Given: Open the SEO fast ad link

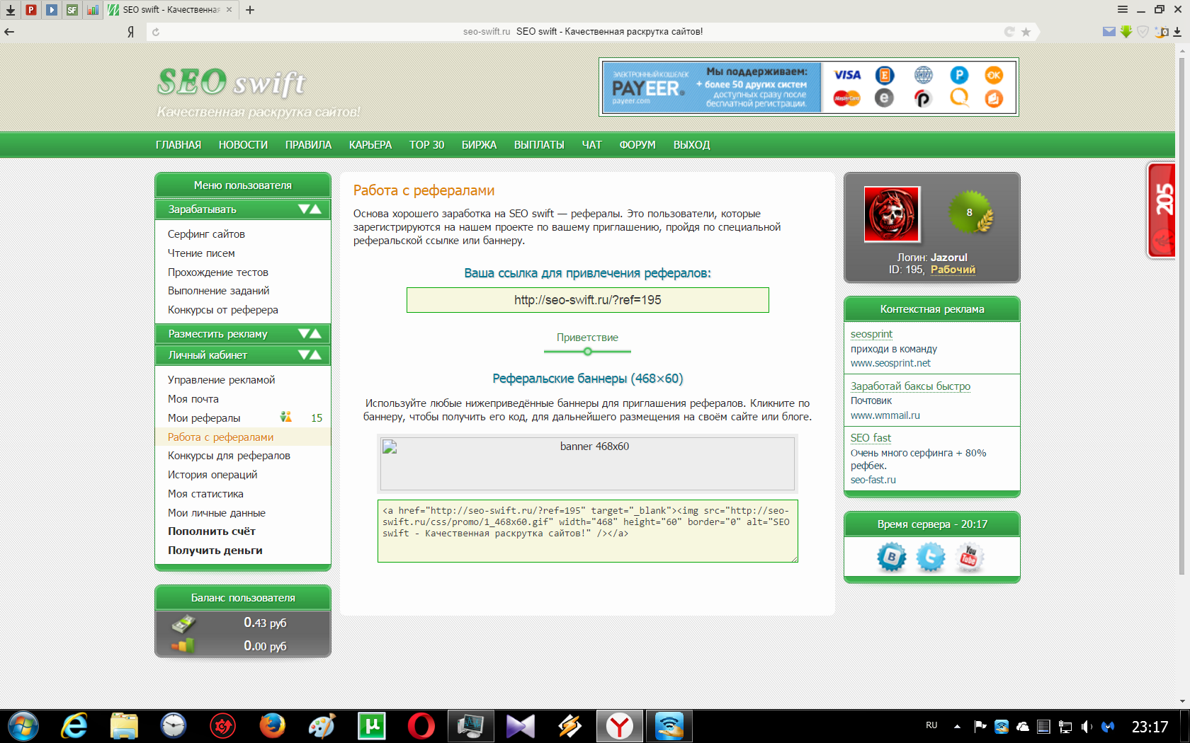Looking at the screenshot, I should [x=871, y=438].
